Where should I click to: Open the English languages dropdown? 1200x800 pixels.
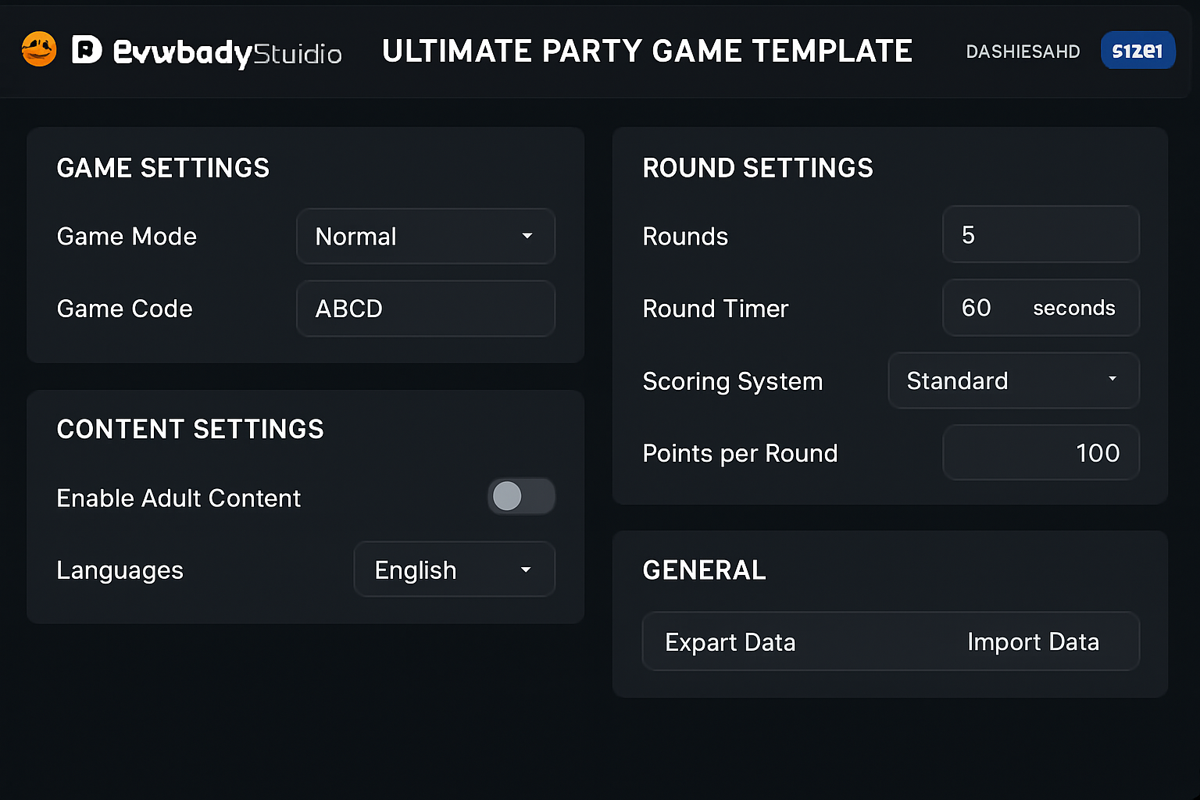453,570
